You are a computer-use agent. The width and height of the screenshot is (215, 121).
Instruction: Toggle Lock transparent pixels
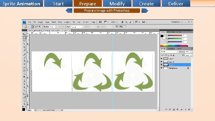click(x=166, y=55)
